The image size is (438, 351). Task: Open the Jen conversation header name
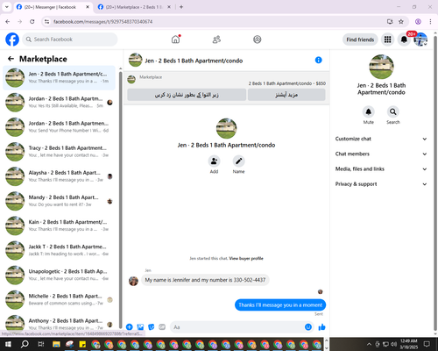pyautogui.click(x=194, y=61)
